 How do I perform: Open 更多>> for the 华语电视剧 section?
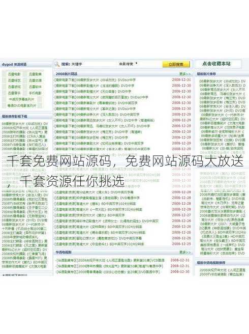(185, 252)
